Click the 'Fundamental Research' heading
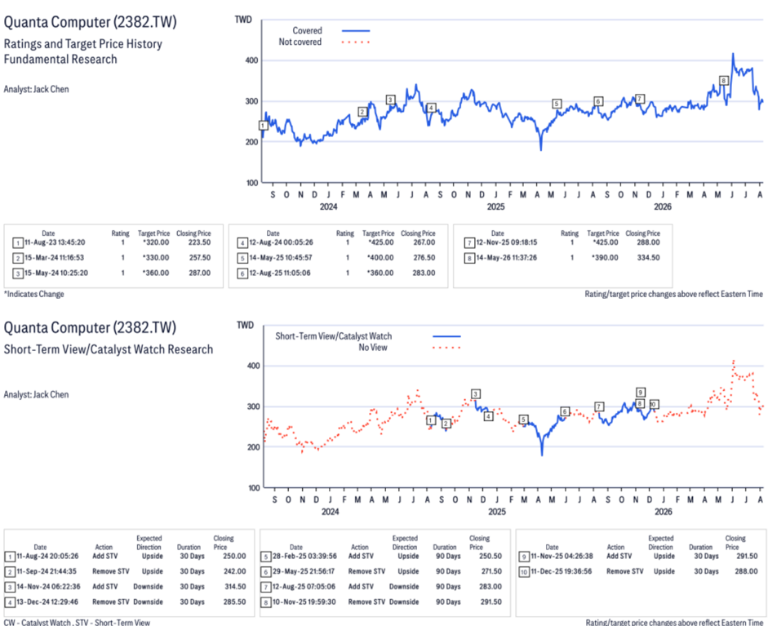This screenshot has height=626, width=768. (x=60, y=60)
